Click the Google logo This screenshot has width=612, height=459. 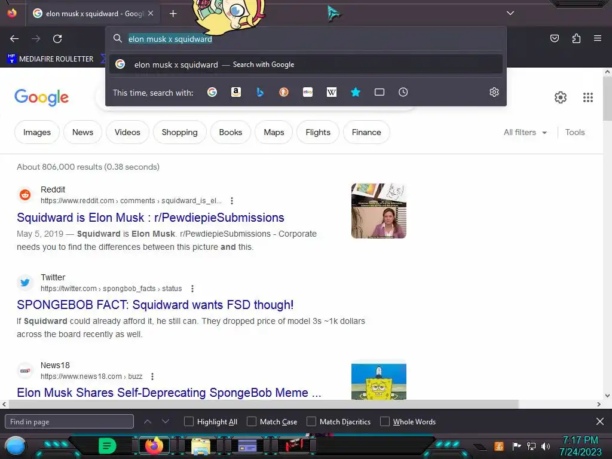point(41,97)
